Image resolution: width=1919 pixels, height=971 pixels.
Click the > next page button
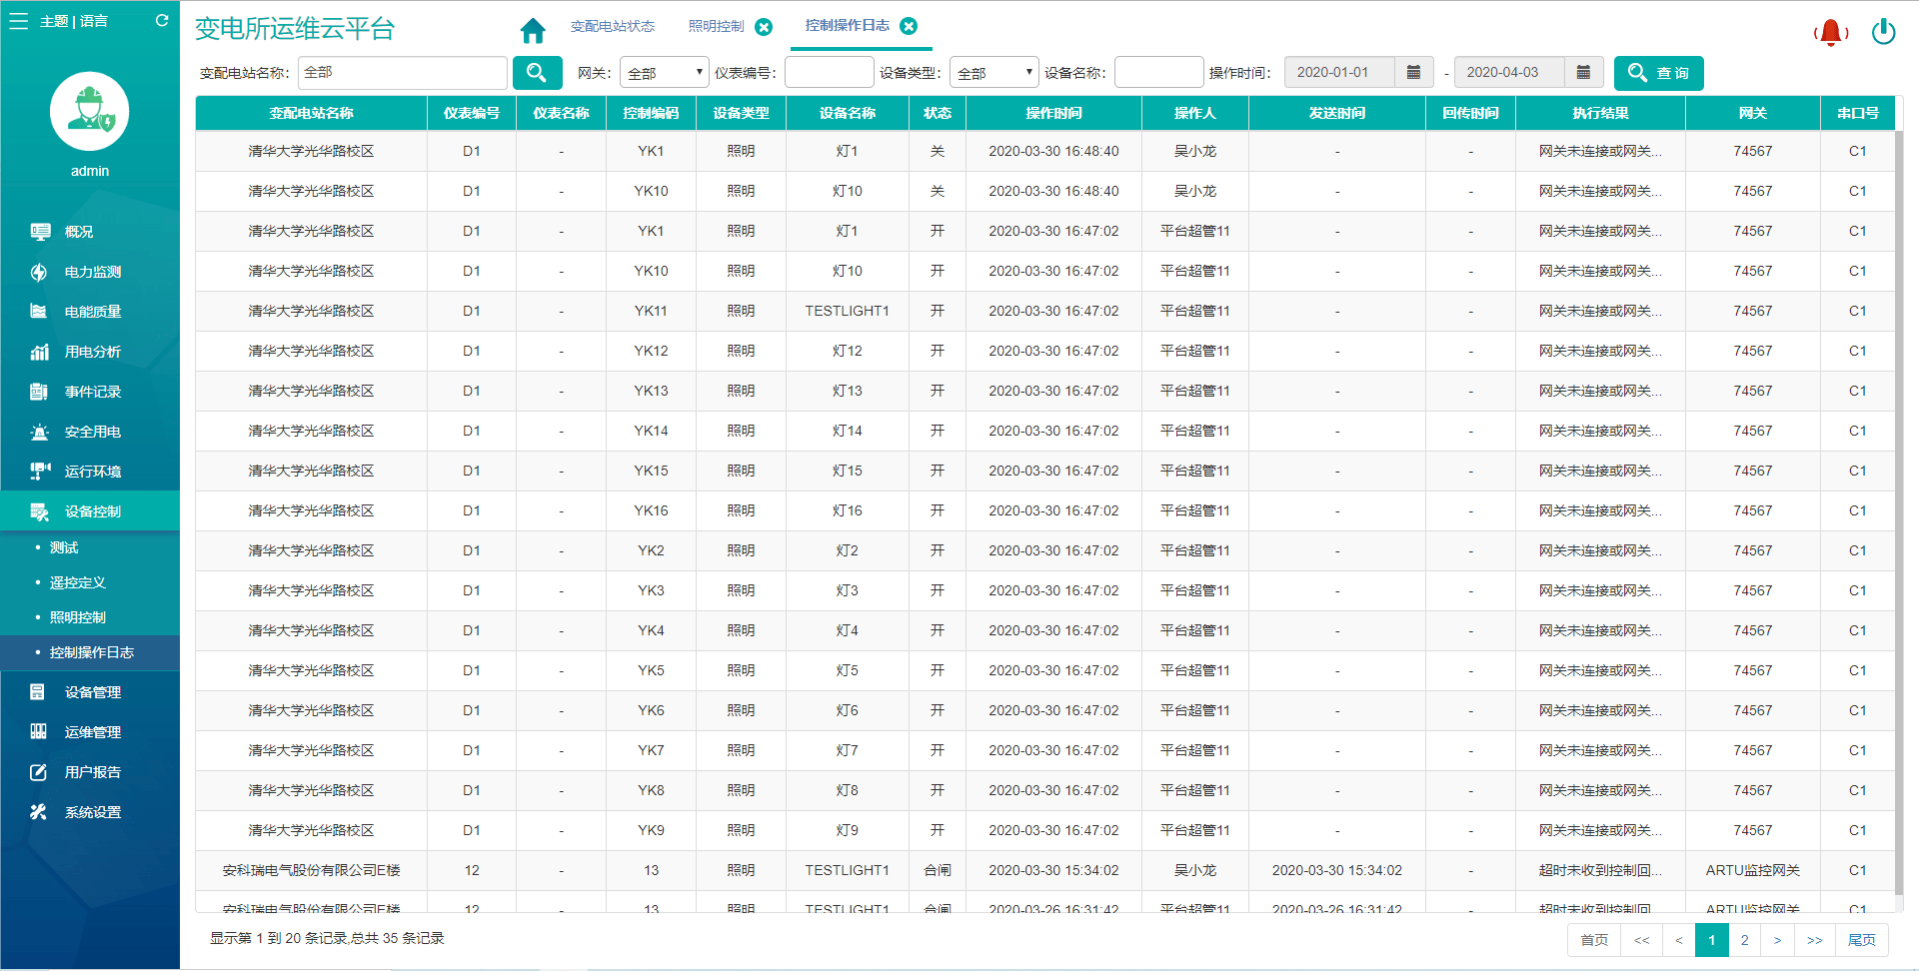(1777, 940)
